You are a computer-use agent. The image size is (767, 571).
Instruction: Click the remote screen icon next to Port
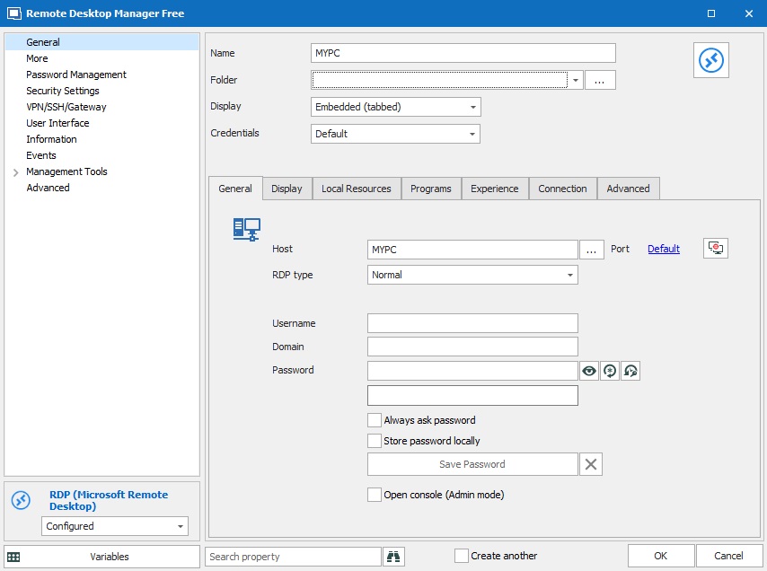716,249
